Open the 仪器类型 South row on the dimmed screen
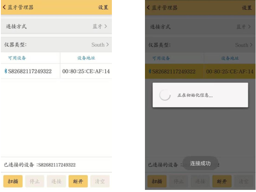Screen dimensions: 256x192 pos(200,45)
